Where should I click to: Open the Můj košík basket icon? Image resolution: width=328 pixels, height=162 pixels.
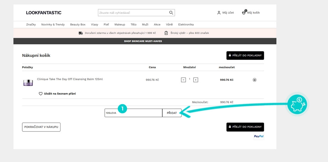[244, 13]
